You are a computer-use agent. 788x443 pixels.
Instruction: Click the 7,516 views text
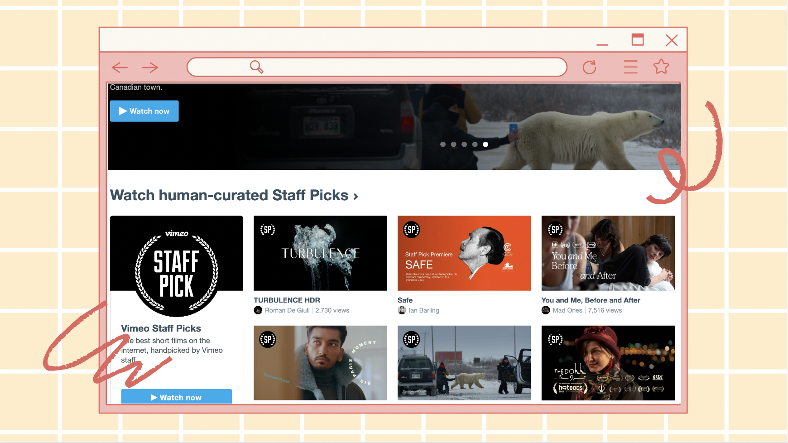click(x=605, y=310)
